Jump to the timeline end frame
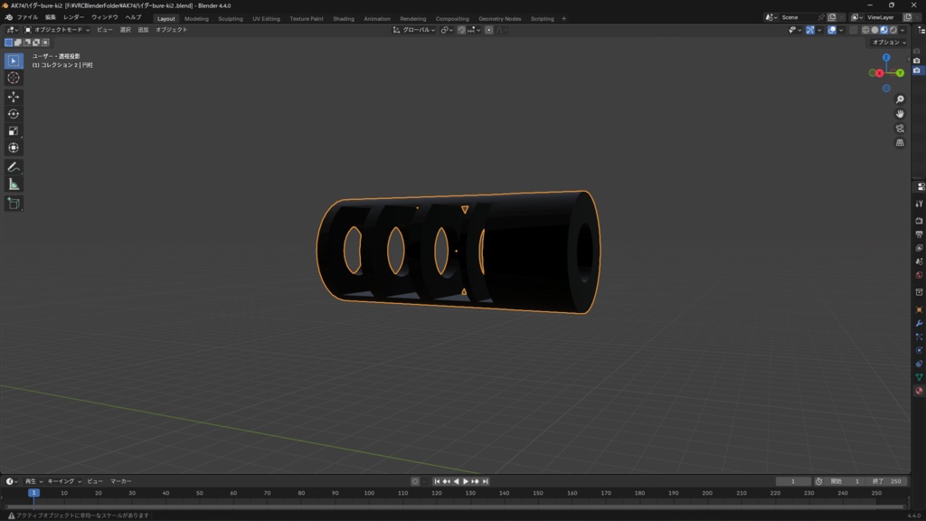 (485, 481)
